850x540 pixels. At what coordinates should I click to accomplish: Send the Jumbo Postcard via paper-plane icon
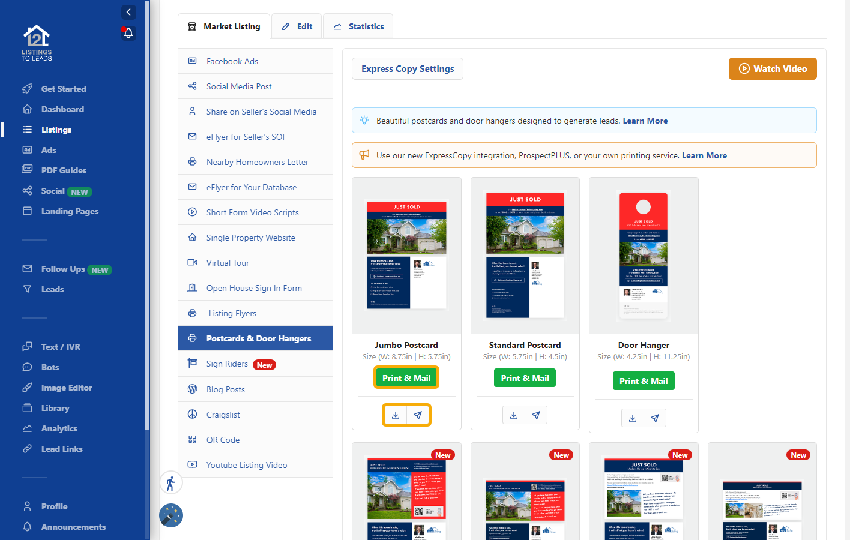(x=418, y=415)
